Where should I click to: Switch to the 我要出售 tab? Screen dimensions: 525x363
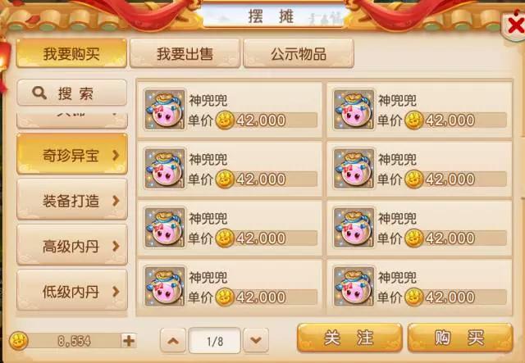pos(185,53)
